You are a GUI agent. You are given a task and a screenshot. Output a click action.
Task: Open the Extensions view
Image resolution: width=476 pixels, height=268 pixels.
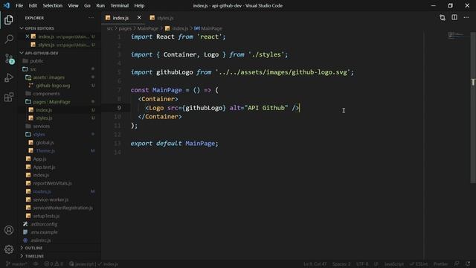9,98
